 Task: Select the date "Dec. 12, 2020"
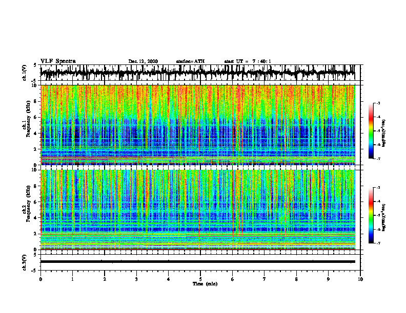(x=143, y=61)
